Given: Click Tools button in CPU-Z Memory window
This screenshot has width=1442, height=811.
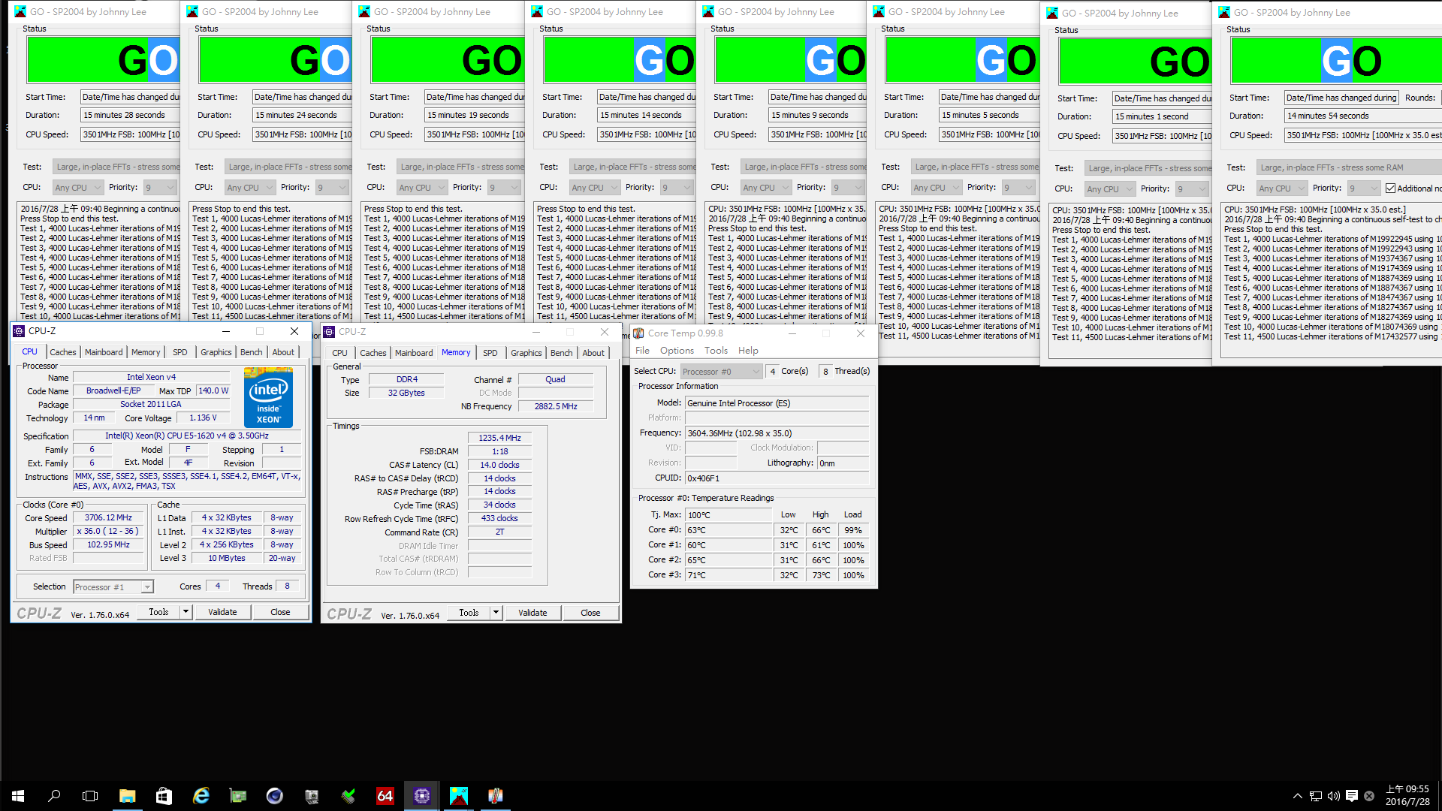Looking at the screenshot, I should [469, 613].
